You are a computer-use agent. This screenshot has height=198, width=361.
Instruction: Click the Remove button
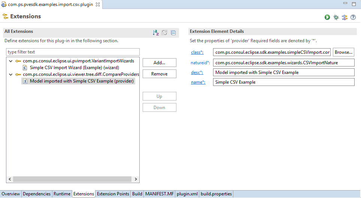click(159, 74)
